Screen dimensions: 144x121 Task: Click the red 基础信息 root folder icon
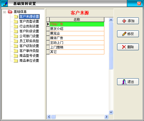pos(10,12)
